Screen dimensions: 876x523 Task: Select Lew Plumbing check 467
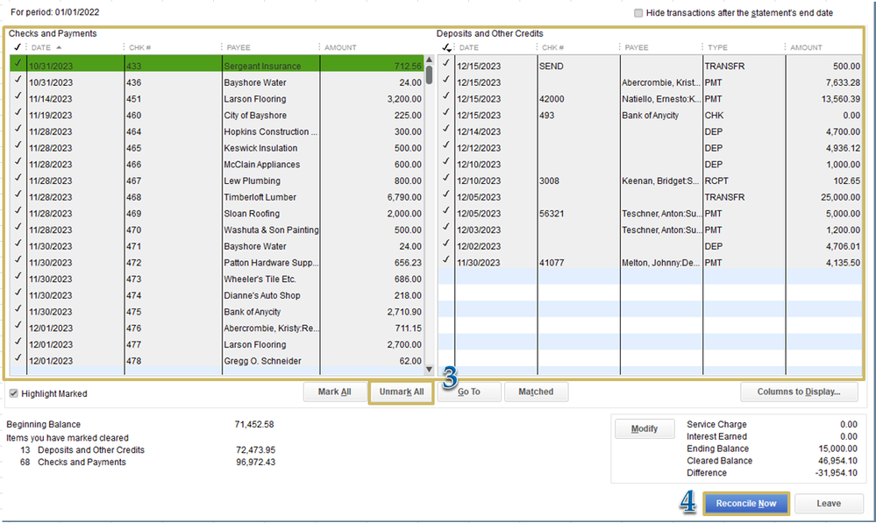[x=217, y=180]
